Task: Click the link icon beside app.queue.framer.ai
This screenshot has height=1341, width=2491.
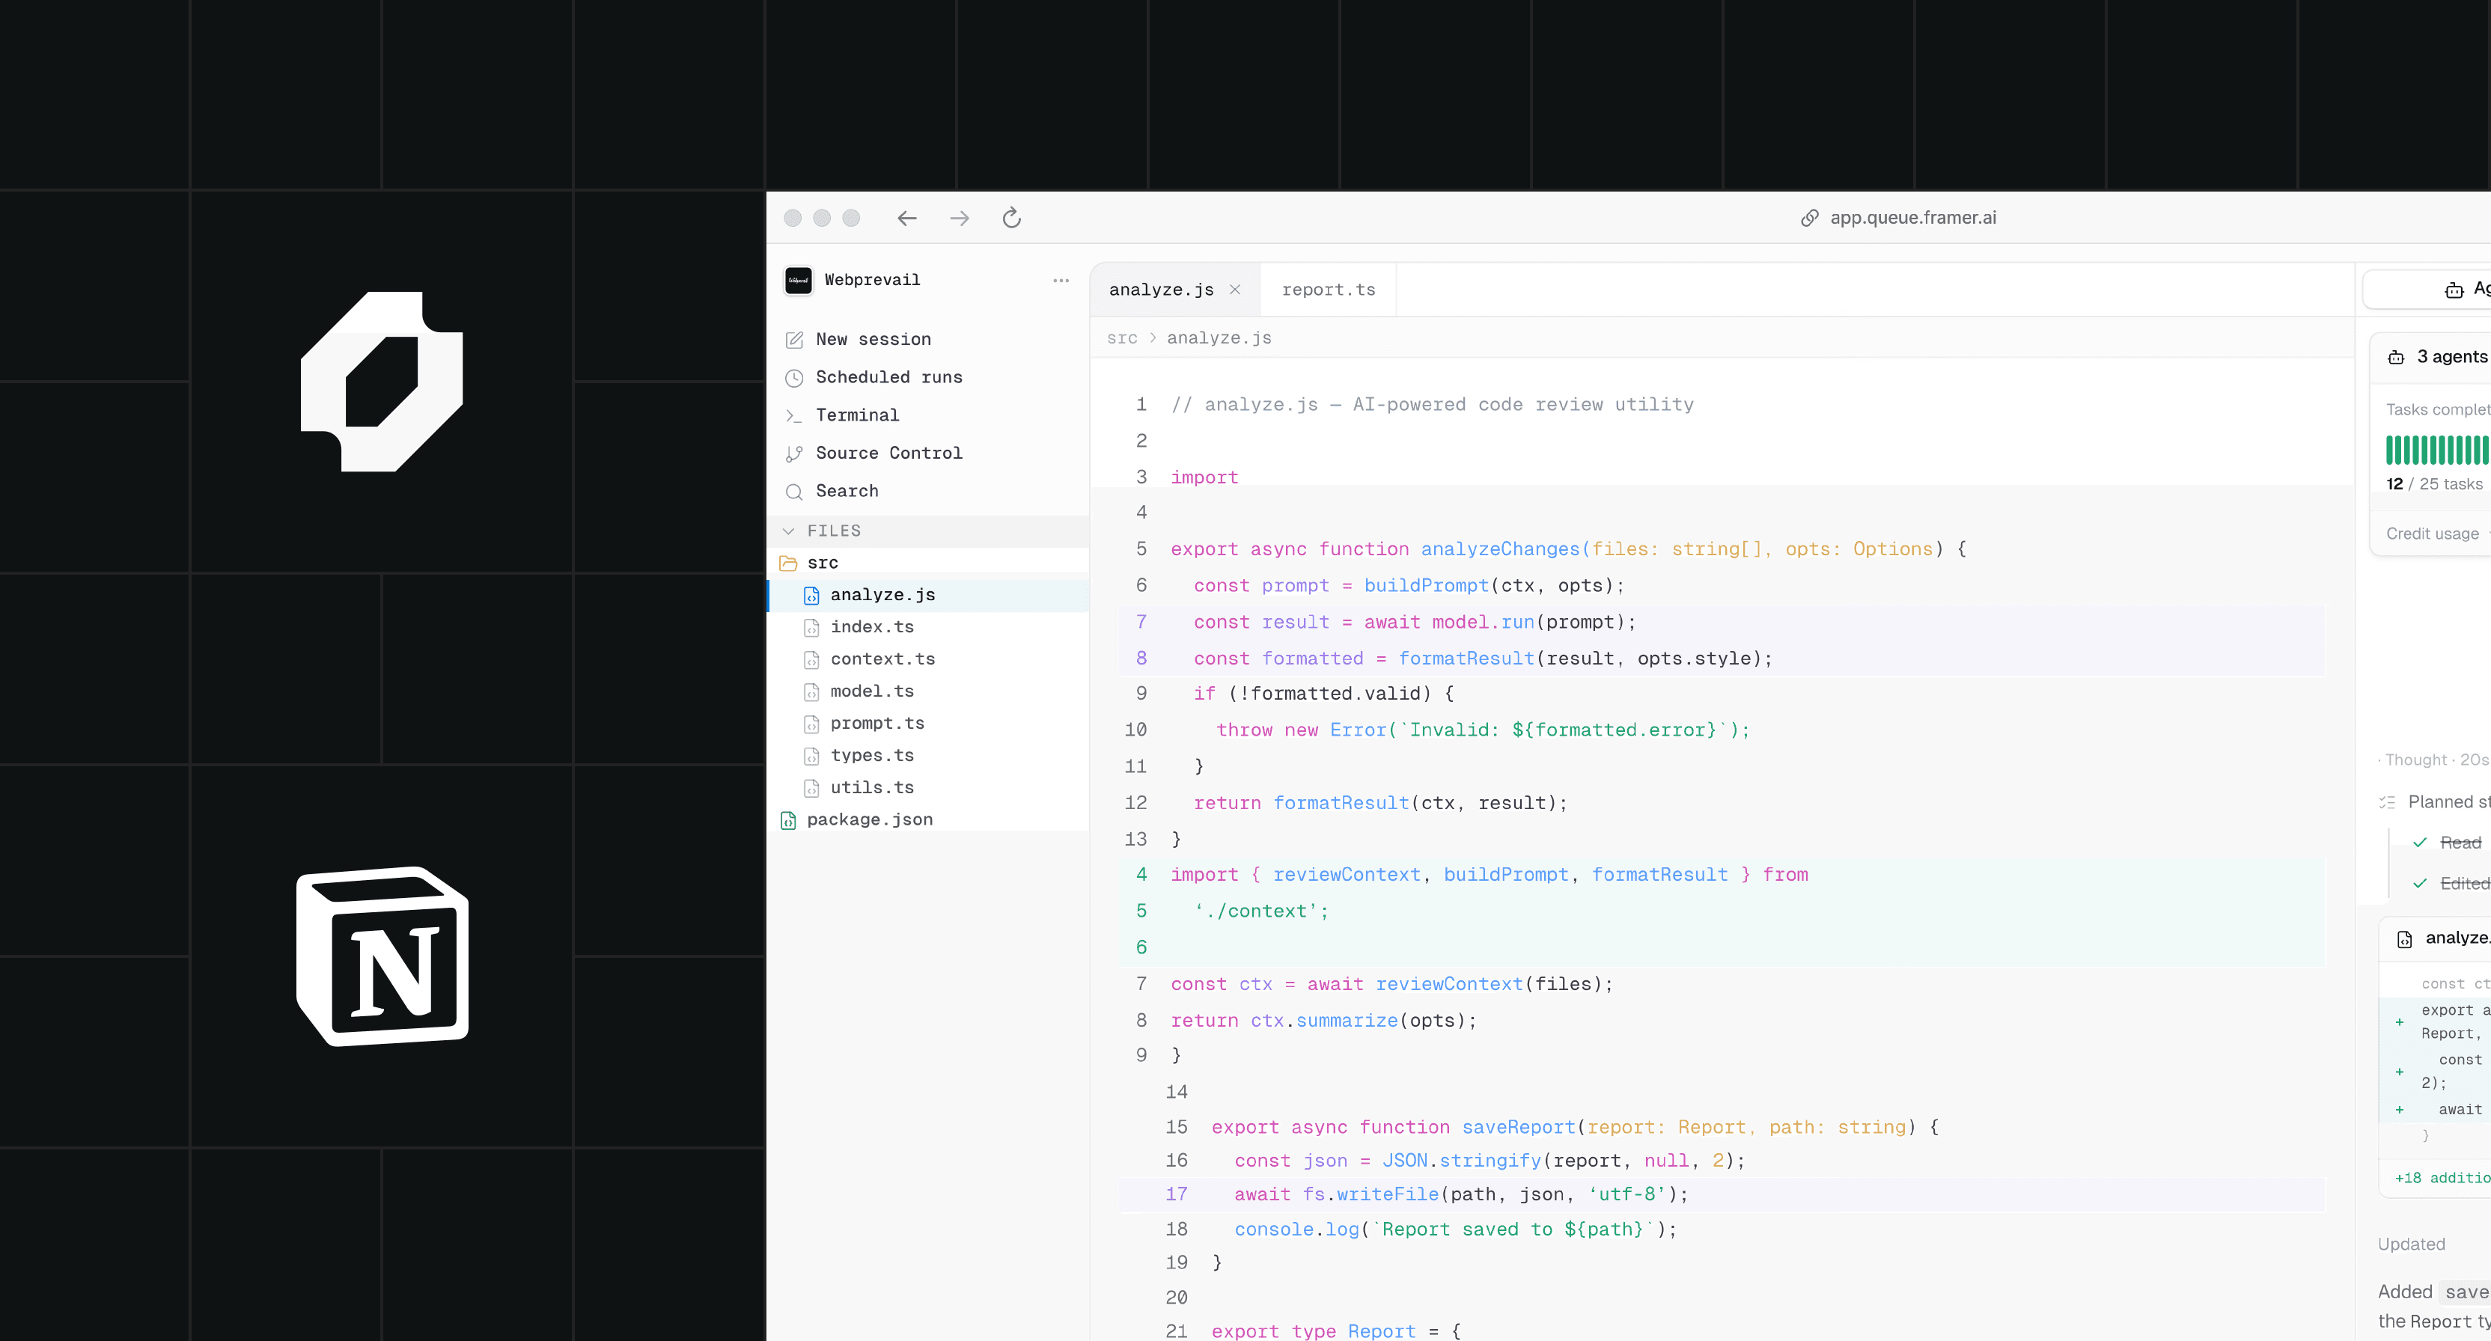Action: [x=1809, y=219]
